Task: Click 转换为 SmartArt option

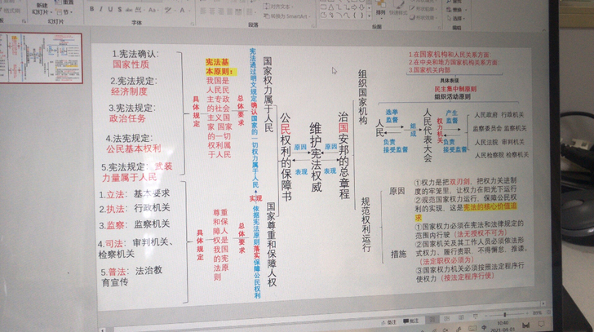Action: pos(287,16)
